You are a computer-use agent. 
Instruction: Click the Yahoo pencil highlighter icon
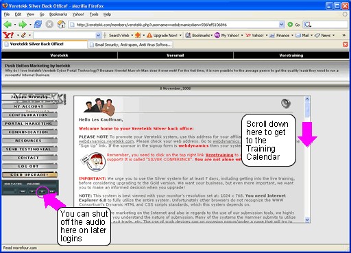tap(24, 35)
